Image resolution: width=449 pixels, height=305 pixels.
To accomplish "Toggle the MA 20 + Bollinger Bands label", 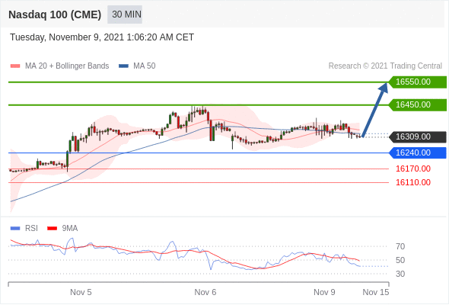I will tap(67, 66).
